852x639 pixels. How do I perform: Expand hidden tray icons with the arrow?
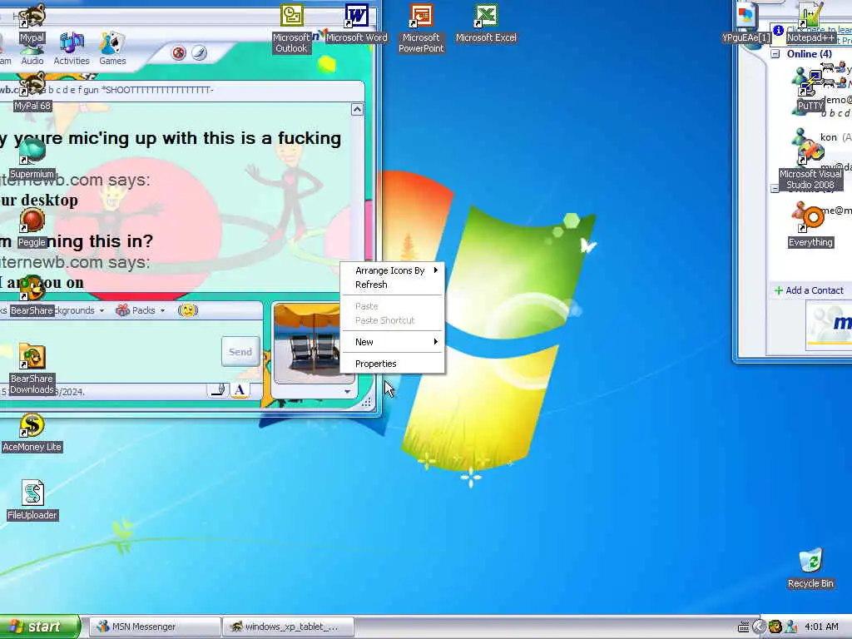759,627
